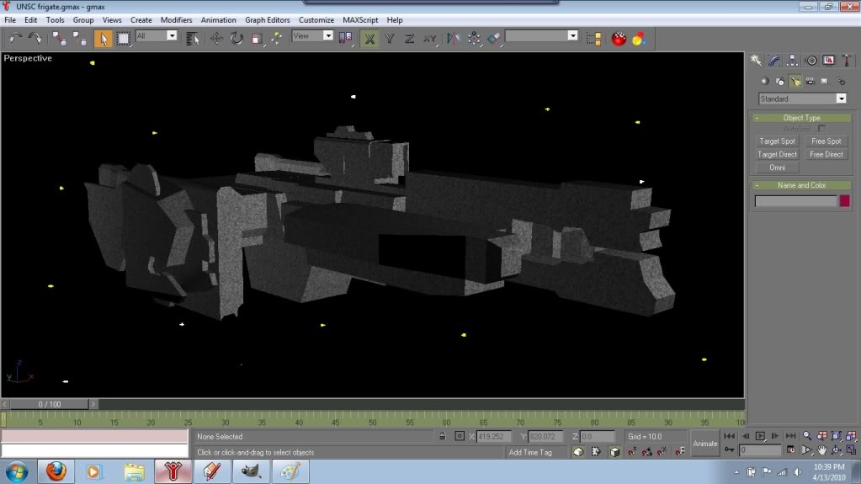
Task: Restrict to X axis
Action: click(369, 39)
